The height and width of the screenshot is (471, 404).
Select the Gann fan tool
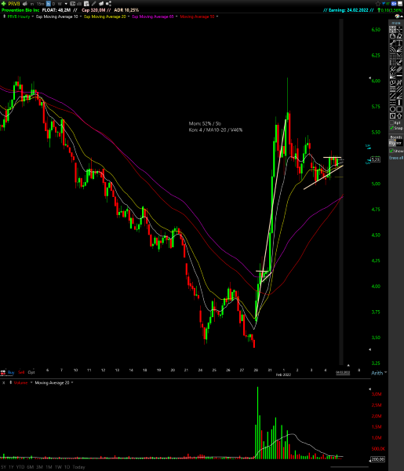(x=392, y=75)
